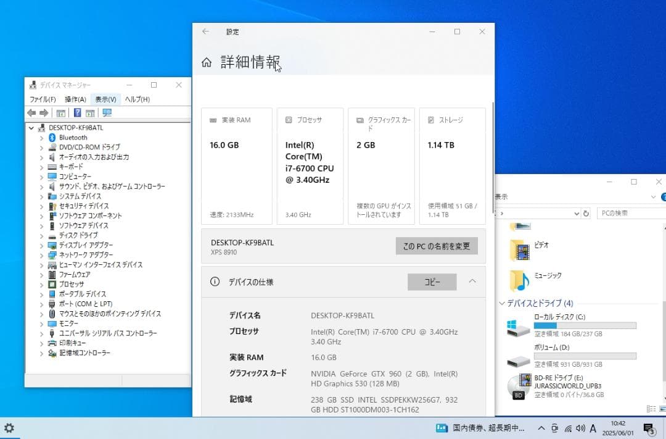Image resolution: width=666 pixels, height=439 pixels.
Task: Click the この PC の名前を変更 button
Action: 437,245
